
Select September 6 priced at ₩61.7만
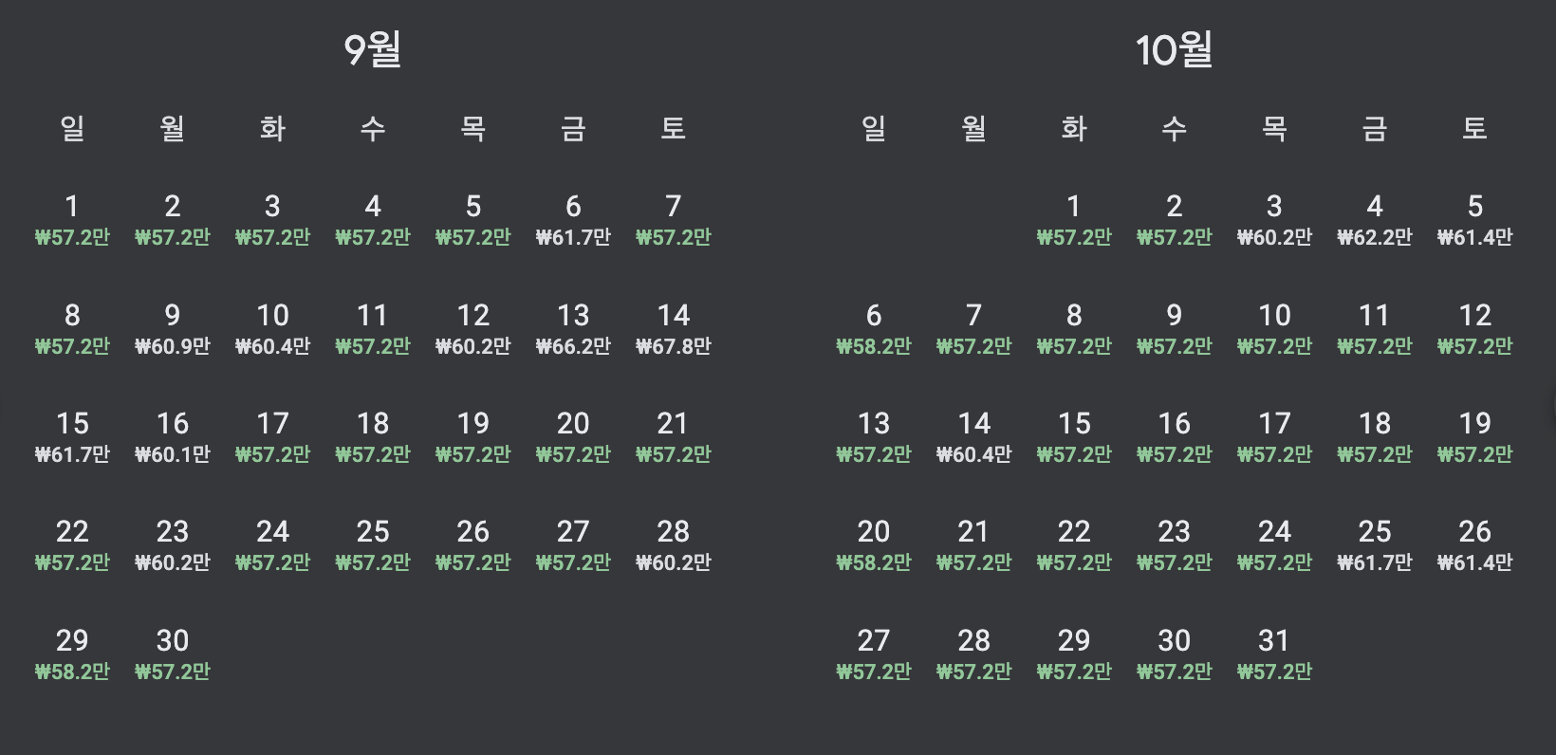(x=573, y=218)
